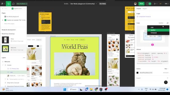Viewport: 170px width, 95px height.
Task: Click the horizontal code scrollbar
Action: pos(149,64)
